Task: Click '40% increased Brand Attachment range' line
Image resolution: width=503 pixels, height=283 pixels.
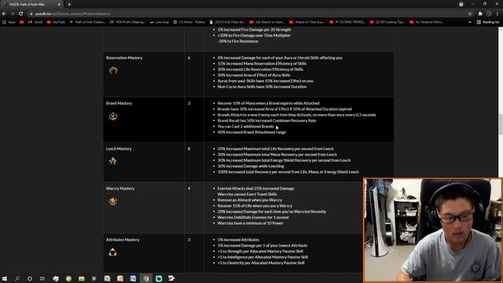Action: tap(251, 132)
